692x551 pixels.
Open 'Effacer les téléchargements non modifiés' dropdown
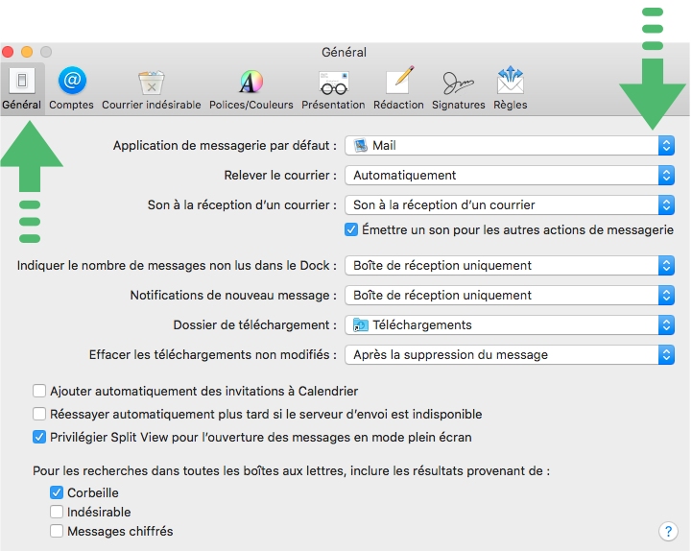click(509, 355)
